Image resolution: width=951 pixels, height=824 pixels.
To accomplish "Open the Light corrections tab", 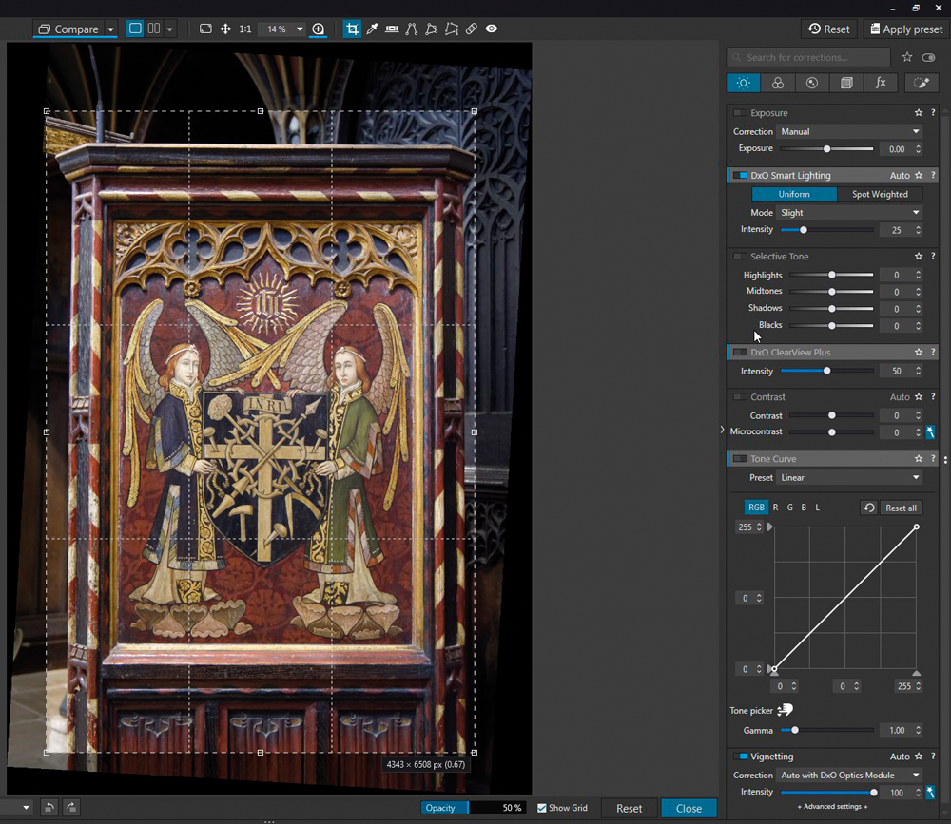I will click(x=743, y=83).
